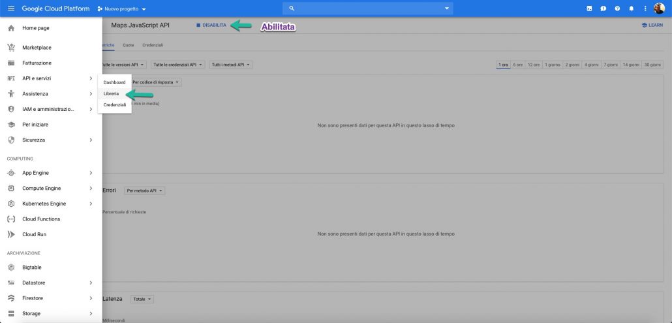Switch to the Quote tab
672x323 pixels.
128,45
